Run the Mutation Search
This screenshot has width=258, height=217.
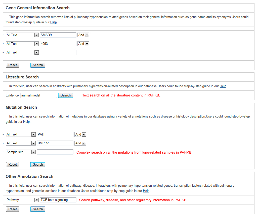click(38, 165)
